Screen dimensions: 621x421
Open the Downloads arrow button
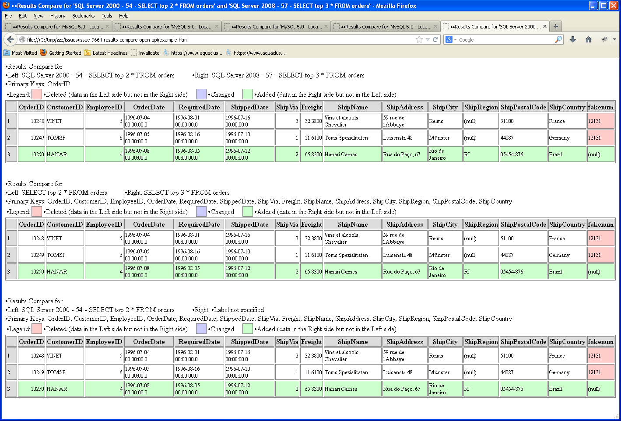573,39
